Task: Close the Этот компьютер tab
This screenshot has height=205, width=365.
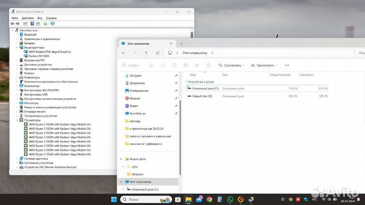Action: click(171, 44)
